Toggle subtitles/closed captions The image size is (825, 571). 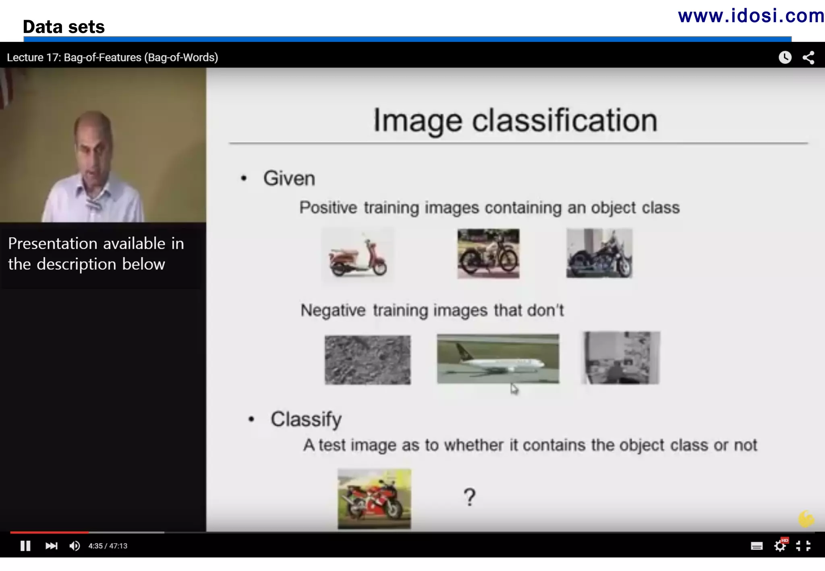click(757, 546)
